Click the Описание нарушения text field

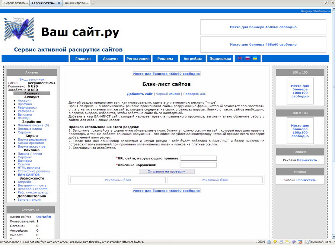point(198,165)
